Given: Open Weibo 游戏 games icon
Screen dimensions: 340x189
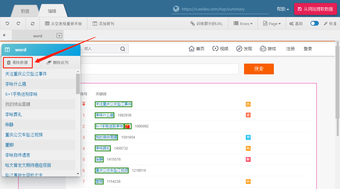Looking at the screenshot, I should click(x=263, y=49).
